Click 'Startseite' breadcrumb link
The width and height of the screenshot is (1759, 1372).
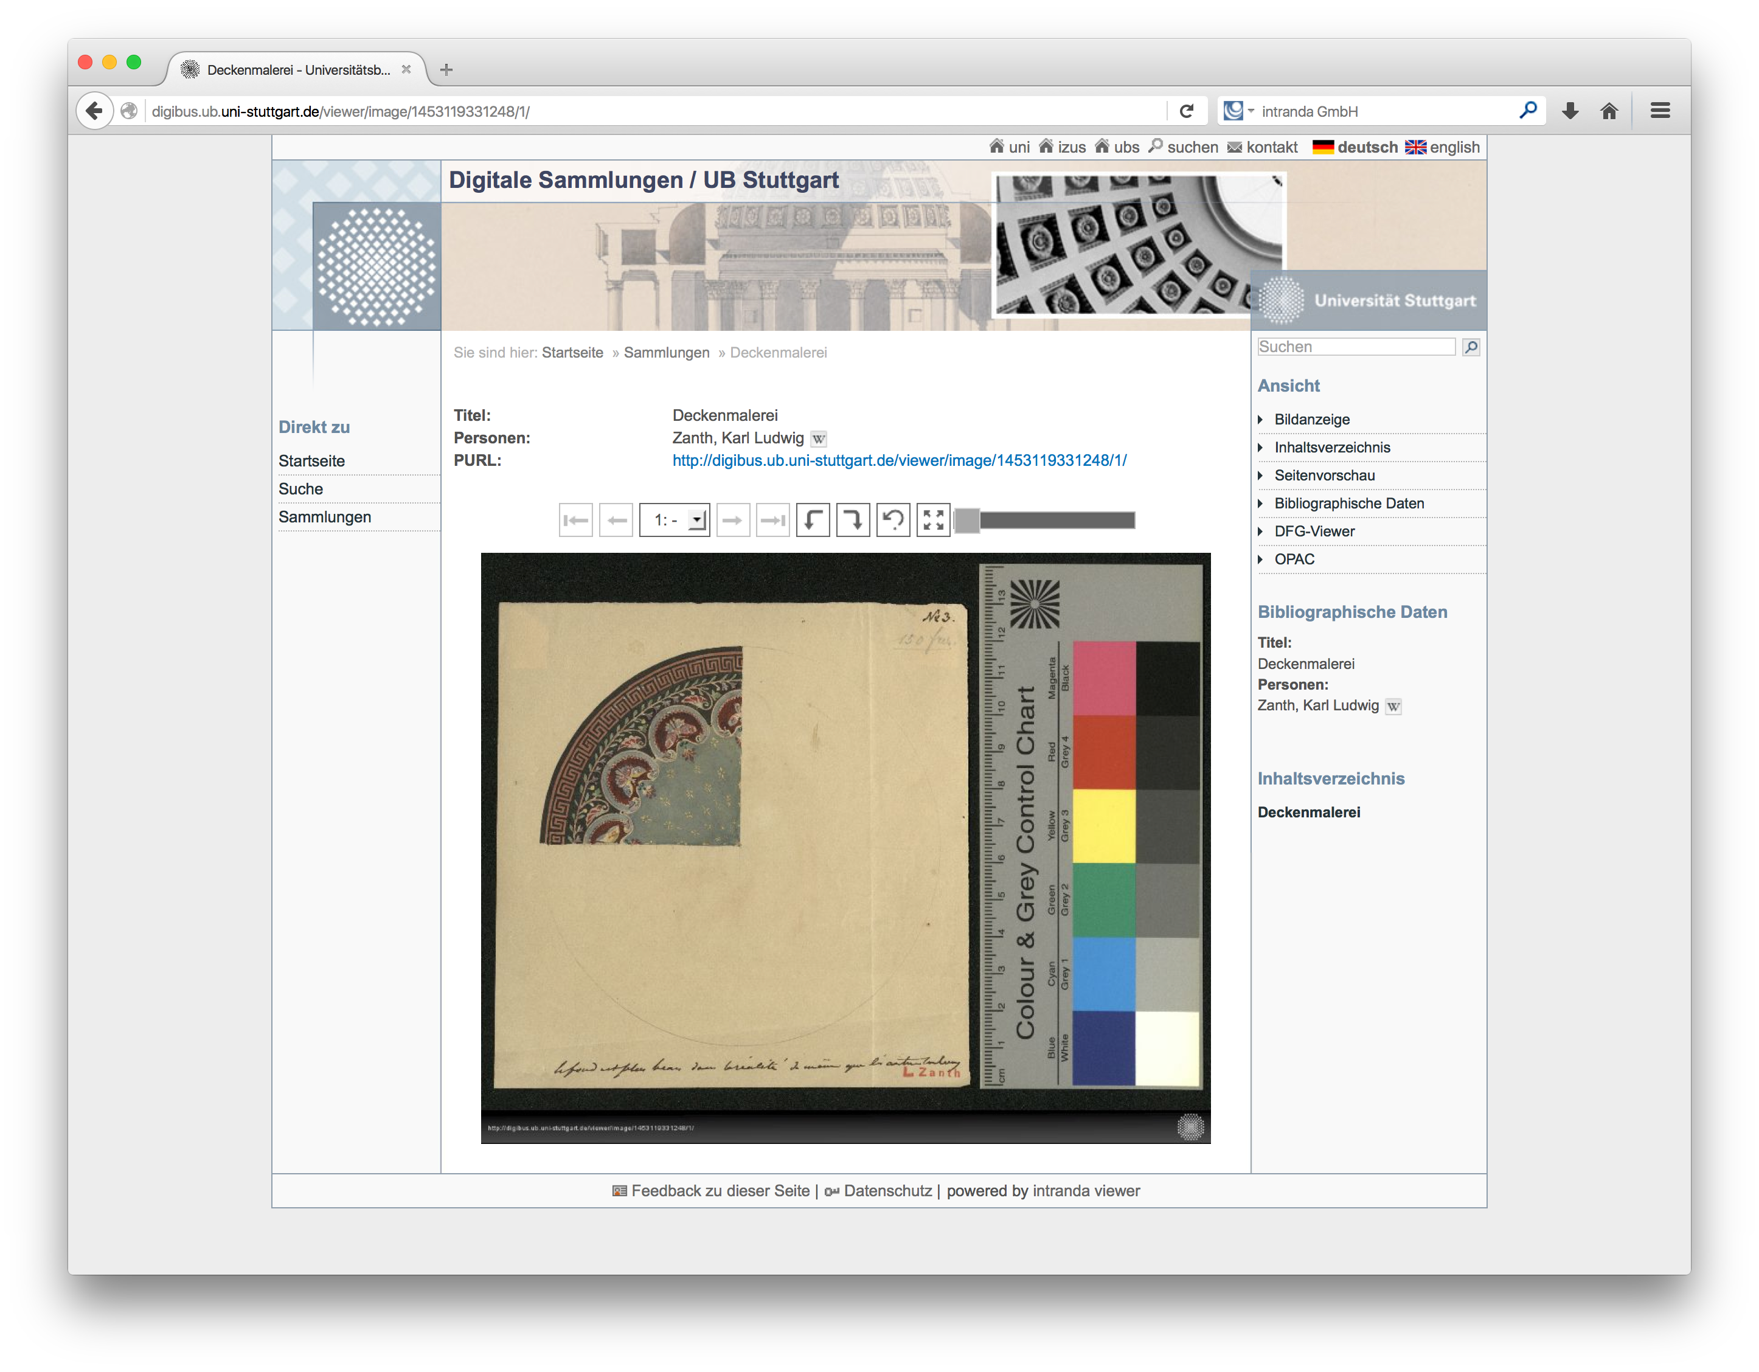572,353
